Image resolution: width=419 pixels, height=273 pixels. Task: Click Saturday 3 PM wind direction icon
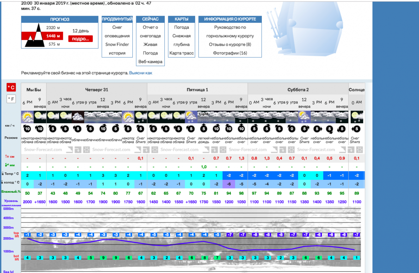click(317, 129)
